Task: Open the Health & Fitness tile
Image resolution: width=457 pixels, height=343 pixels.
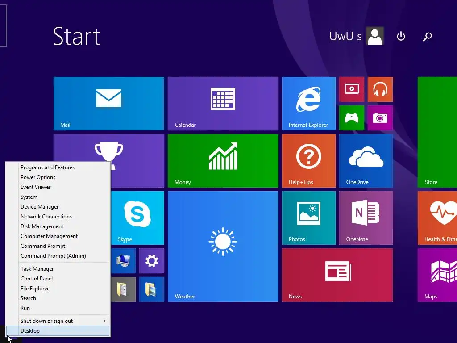Action: click(x=437, y=218)
